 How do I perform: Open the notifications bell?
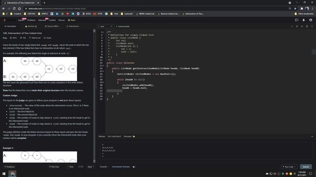[304, 20]
